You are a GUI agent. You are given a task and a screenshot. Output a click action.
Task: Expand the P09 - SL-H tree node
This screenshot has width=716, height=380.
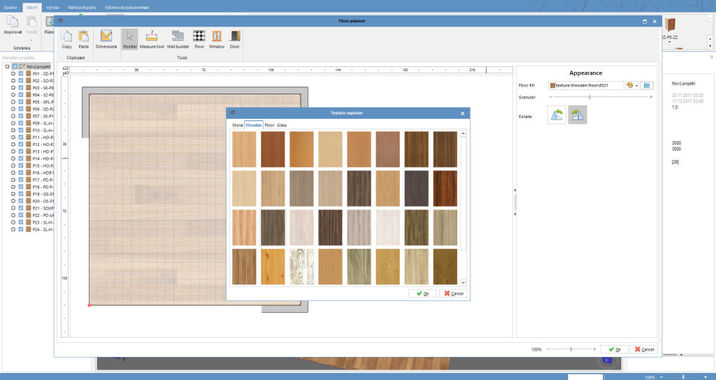[x=13, y=123]
